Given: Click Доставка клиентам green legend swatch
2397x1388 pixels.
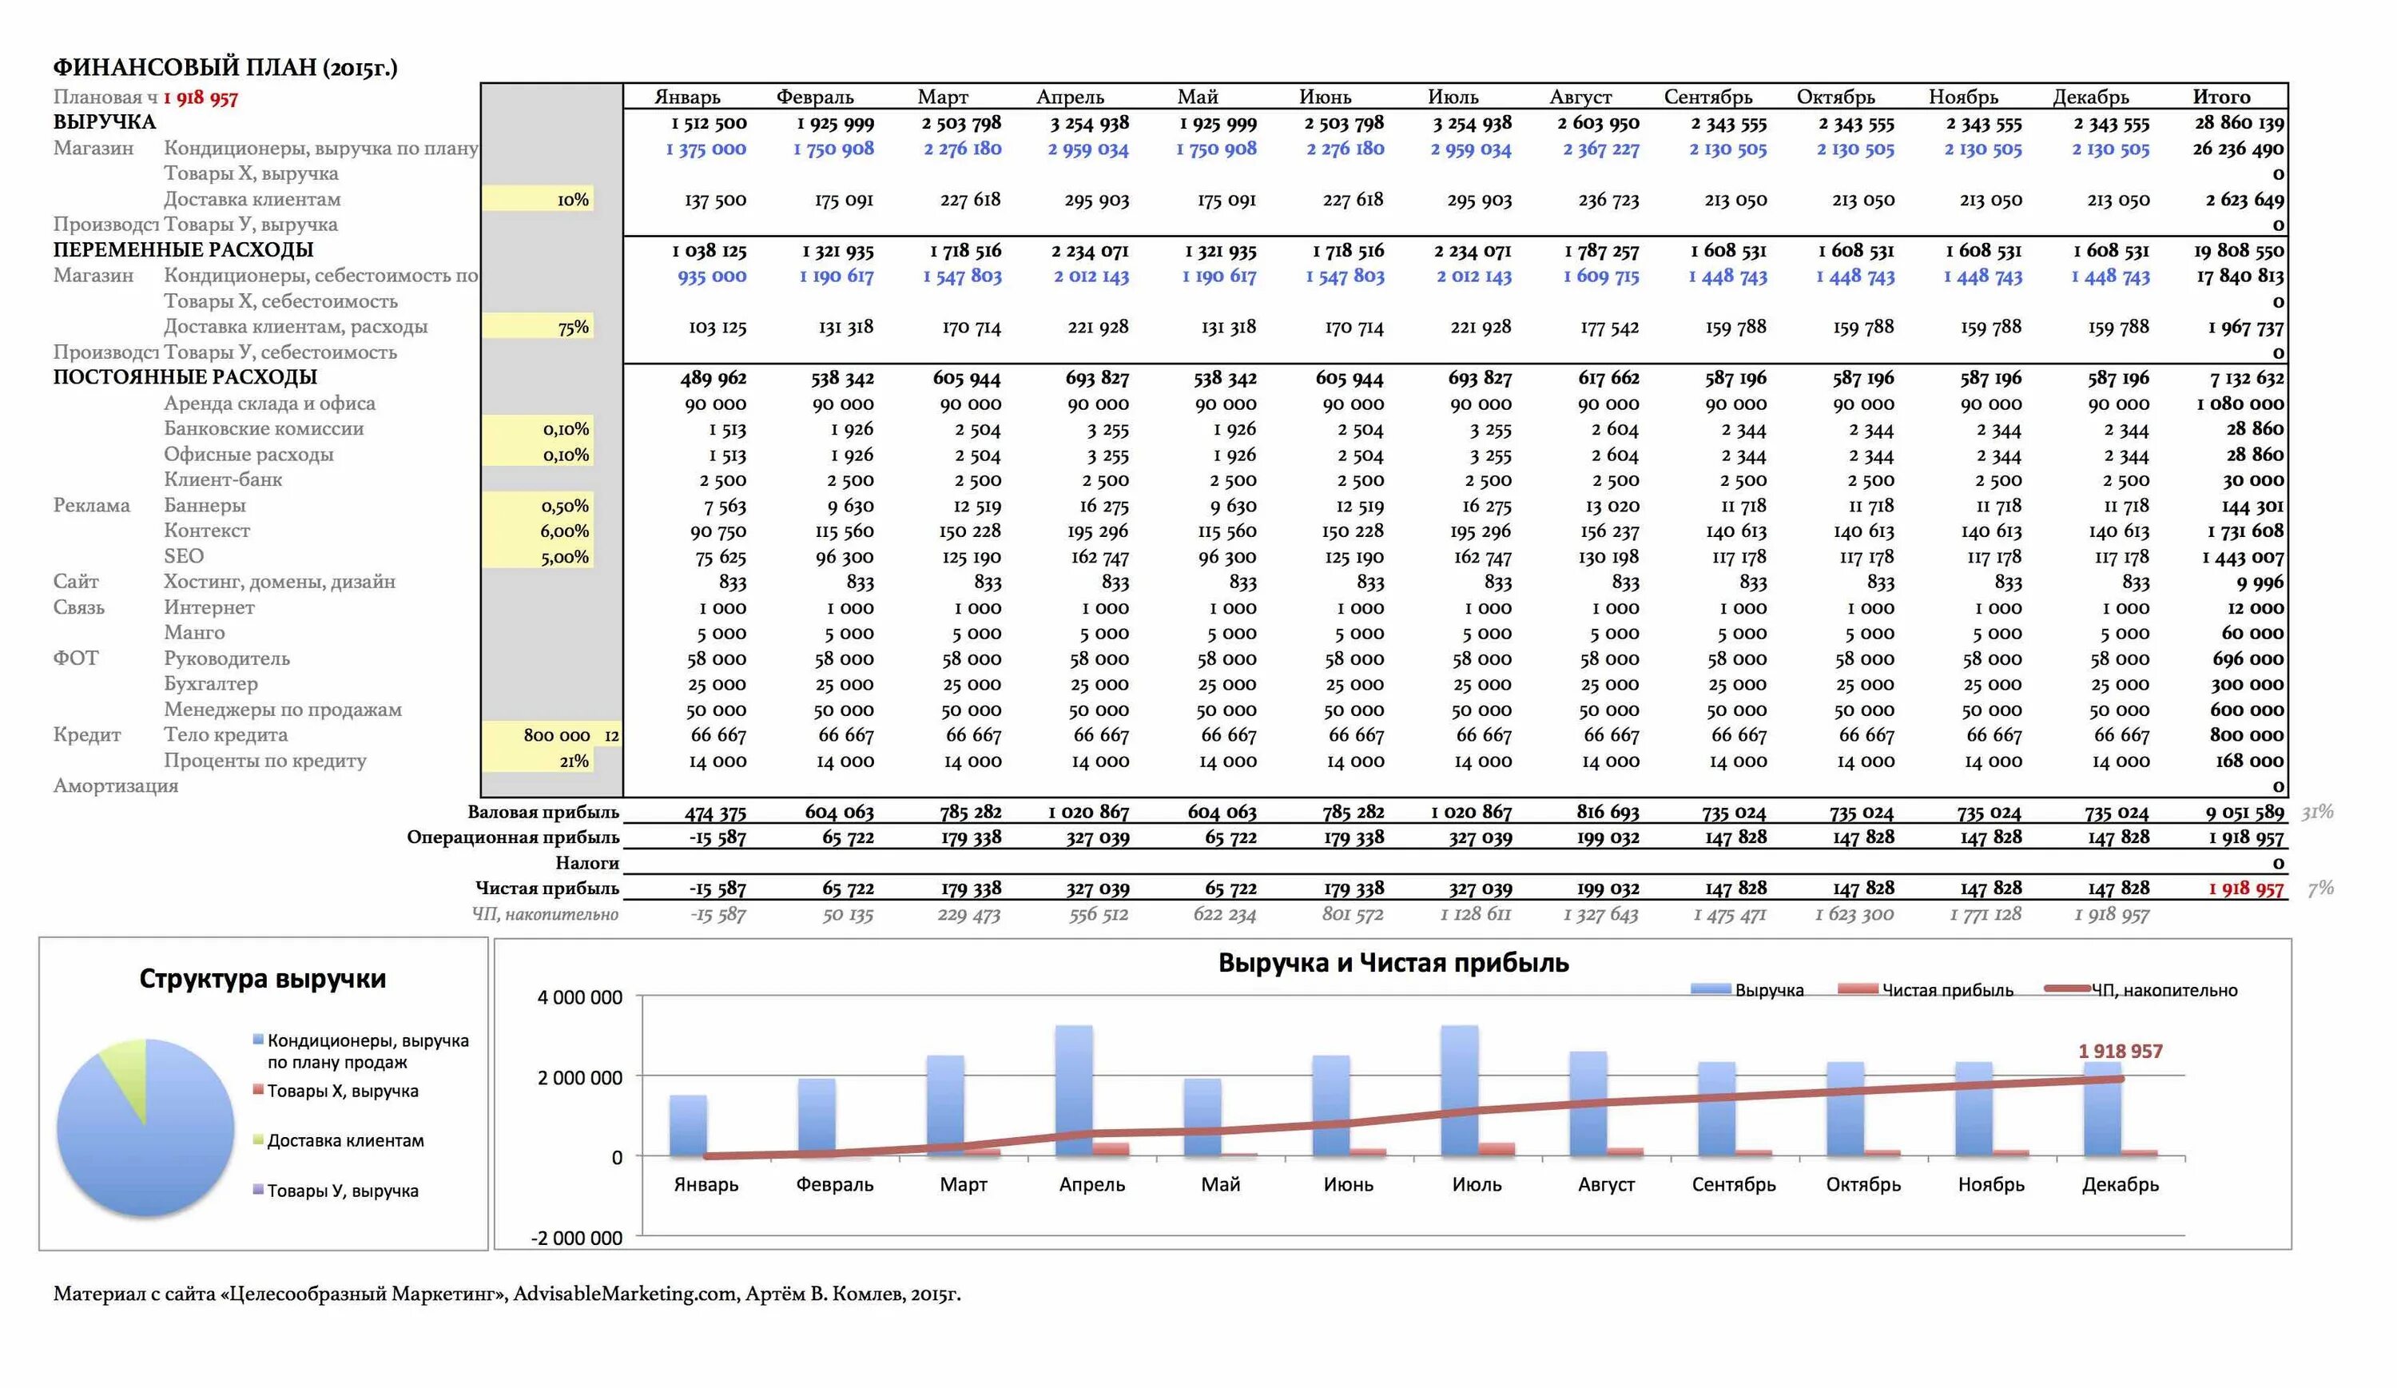Looking at the screenshot, I should tap(258, 1139).
